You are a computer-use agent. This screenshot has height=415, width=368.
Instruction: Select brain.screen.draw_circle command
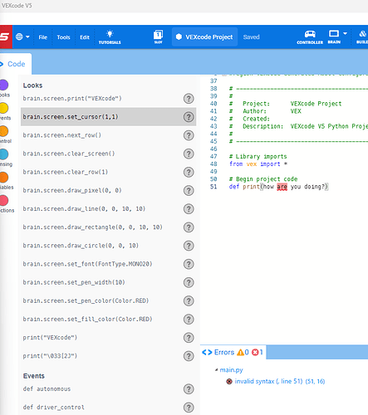click(x=81, y=246)
